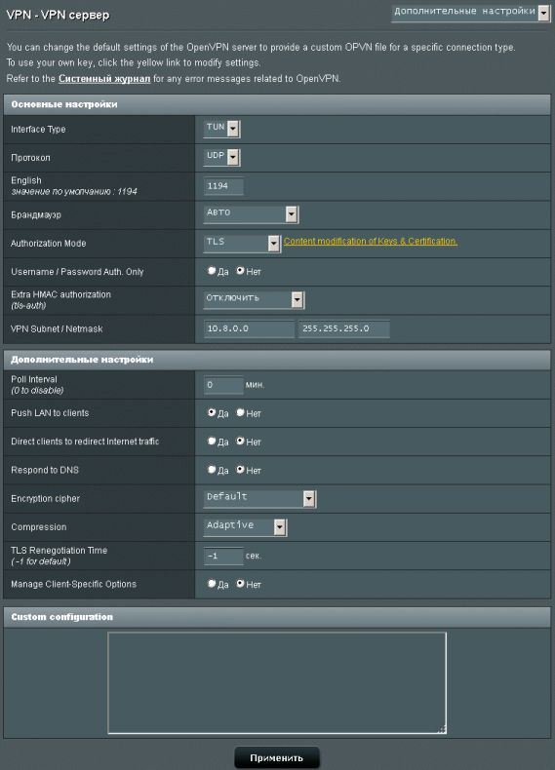Select Да for Direct clients to redirect Internet traffic
The width and height of the screenshot is (555, 770).
[212, 441]
